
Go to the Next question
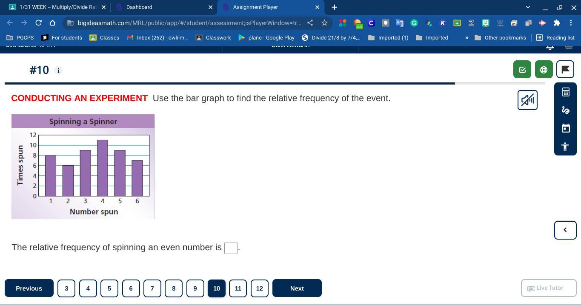(x=297, y=288)
